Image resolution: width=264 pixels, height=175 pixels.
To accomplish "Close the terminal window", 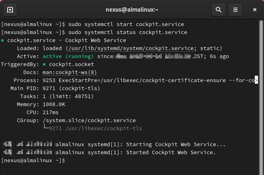I will (x=255, y=9).
